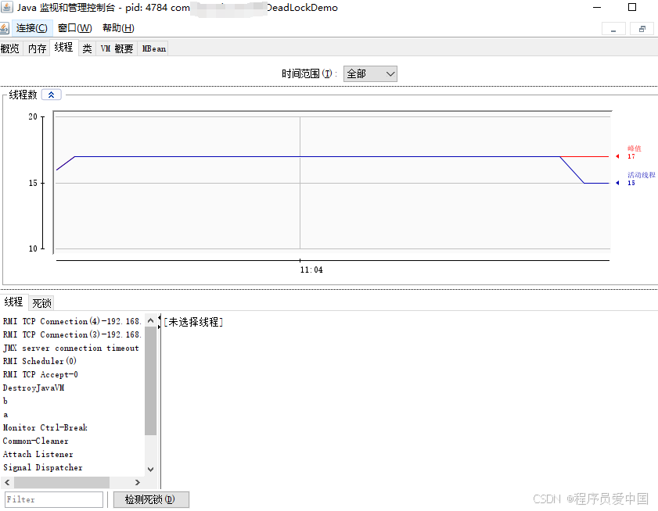
Task: Click the Java icon in title bar
Action: click(7, 7)
